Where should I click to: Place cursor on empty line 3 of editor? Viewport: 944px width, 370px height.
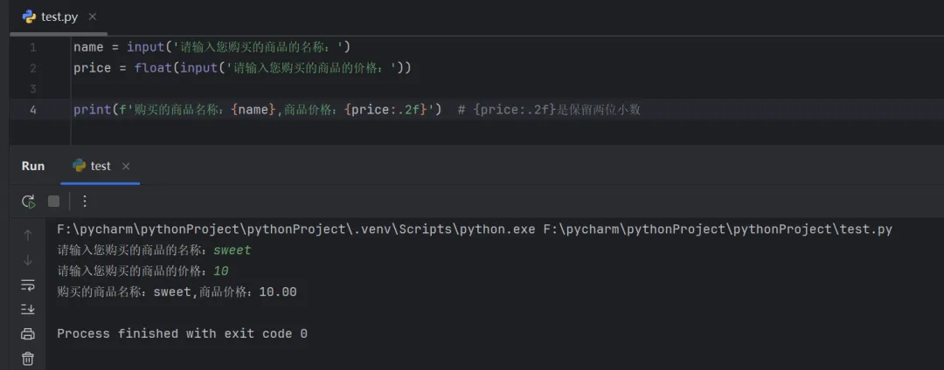(262, 89)
